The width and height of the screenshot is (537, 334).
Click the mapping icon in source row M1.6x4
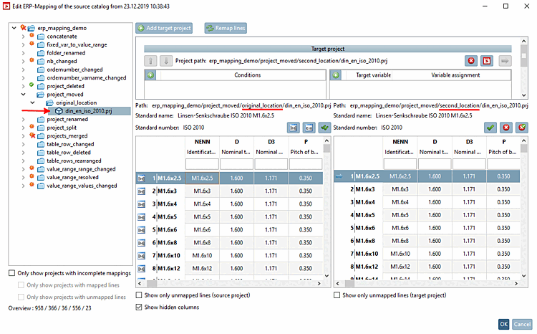(142, 203)
